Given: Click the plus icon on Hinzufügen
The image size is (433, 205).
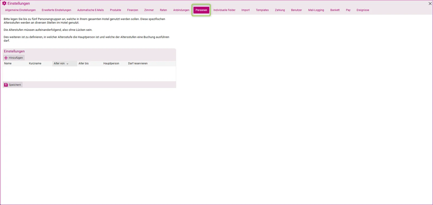Looking at the screenshot, I should click(x=6, y=58).
